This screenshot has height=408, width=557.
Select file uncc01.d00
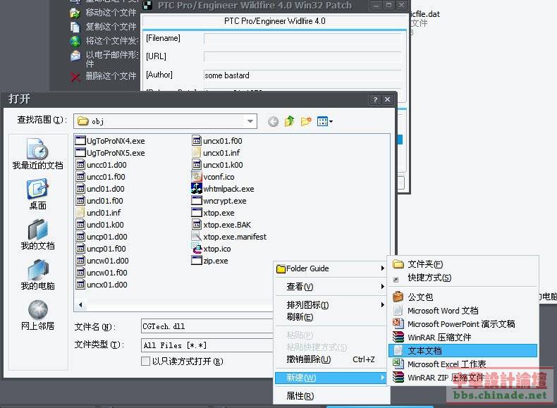[x=102, y=165]
